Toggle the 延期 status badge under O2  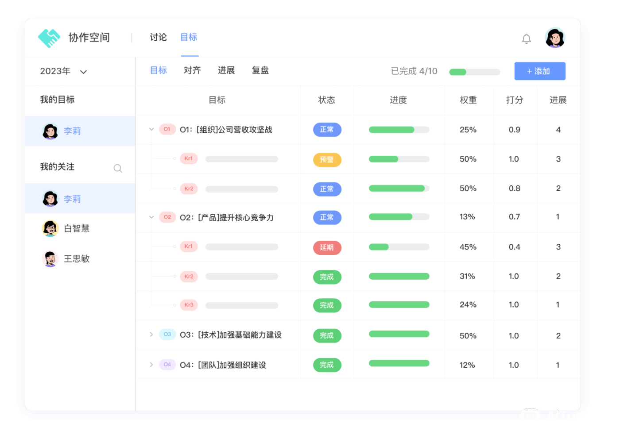coord(327,247)
